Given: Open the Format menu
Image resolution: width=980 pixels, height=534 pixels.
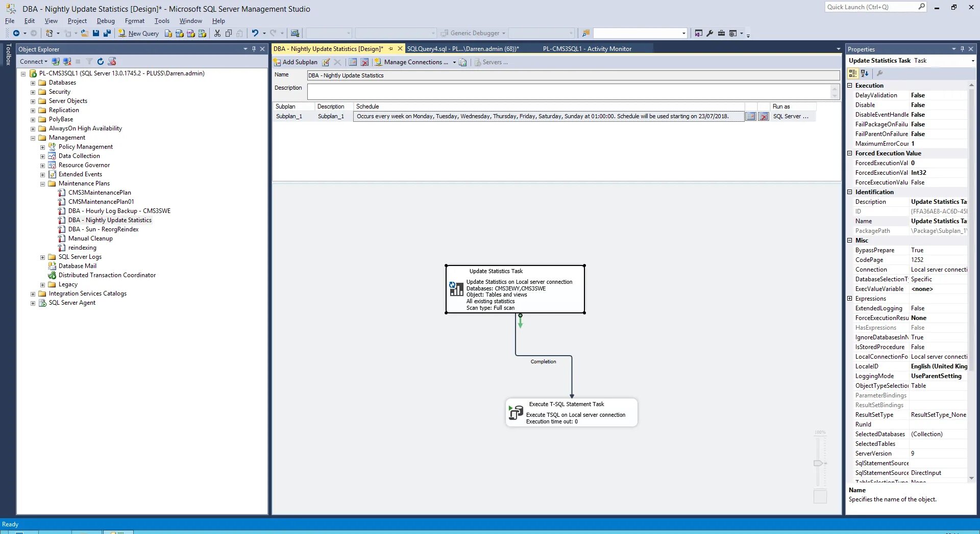Looking at the screenshot, I should 135,21.
